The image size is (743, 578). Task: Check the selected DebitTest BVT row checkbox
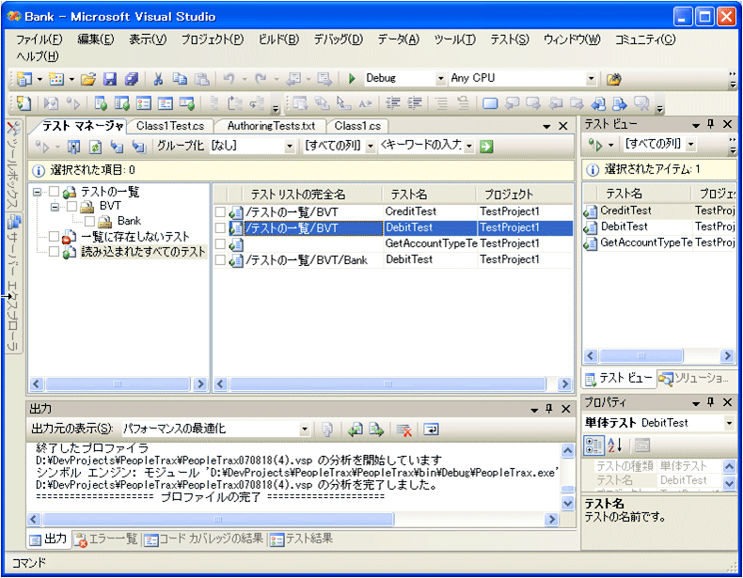point(220,227)
